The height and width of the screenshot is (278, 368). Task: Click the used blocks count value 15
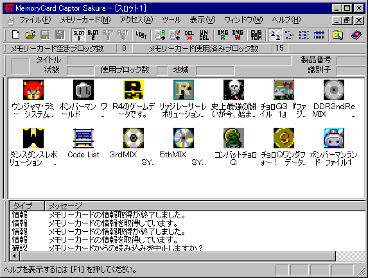coord(280,48)
